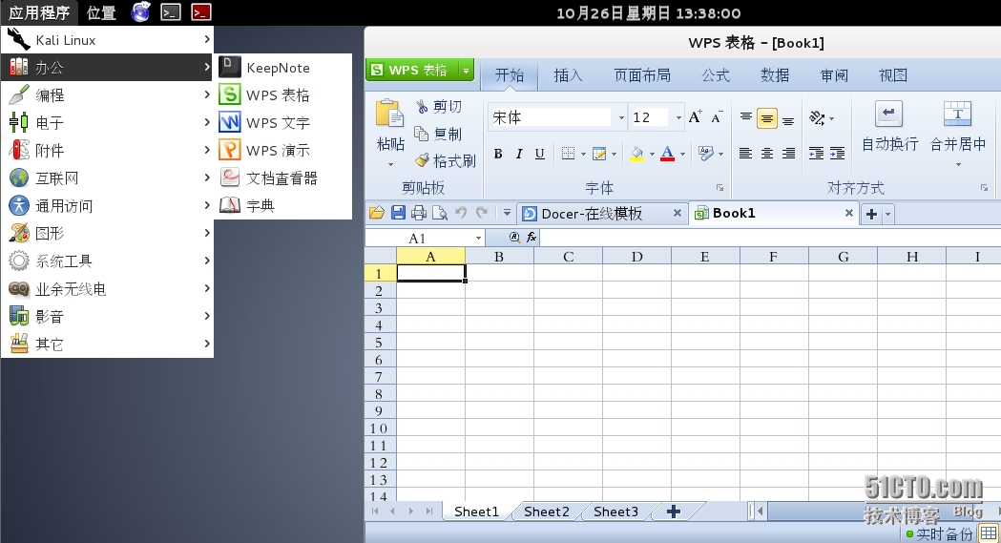Open the 互联网 menu category
Image resolution: width=1001 pixels, height=543 pixels.
(x=107, y=178)
